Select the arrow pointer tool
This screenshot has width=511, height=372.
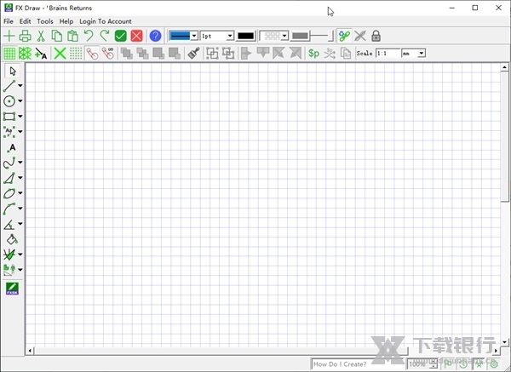pos(13,71)
